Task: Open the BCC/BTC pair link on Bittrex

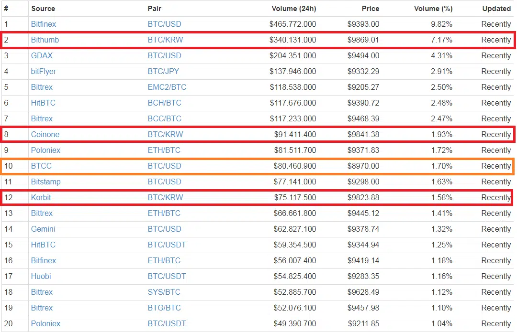Action: 165,119
